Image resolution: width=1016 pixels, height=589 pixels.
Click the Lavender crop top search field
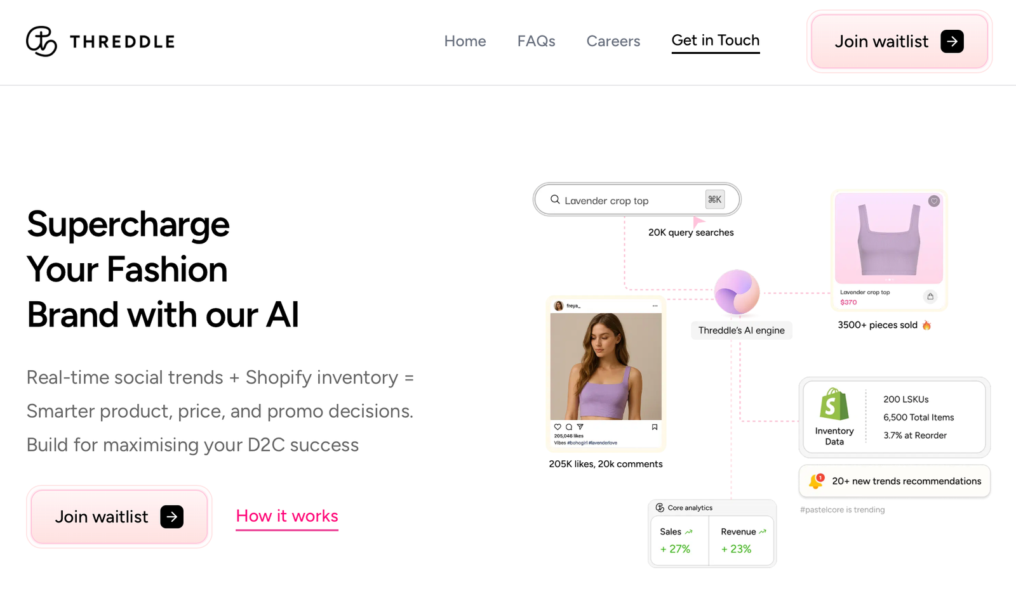pos(637,200)
